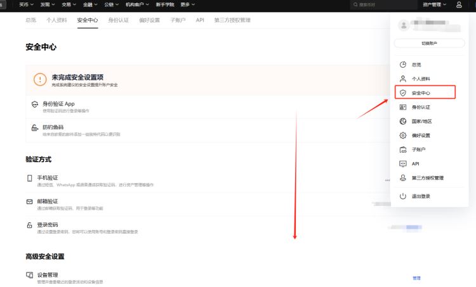476x287 pixels.
Task: Click the 安全中心 shield icon in menu
Action: coord(402,92)
